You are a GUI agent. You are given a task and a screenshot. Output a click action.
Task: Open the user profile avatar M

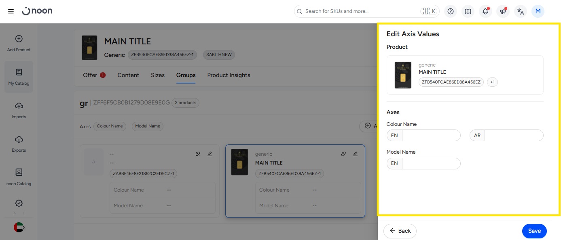pyautogui.click(x=538, y=11)
